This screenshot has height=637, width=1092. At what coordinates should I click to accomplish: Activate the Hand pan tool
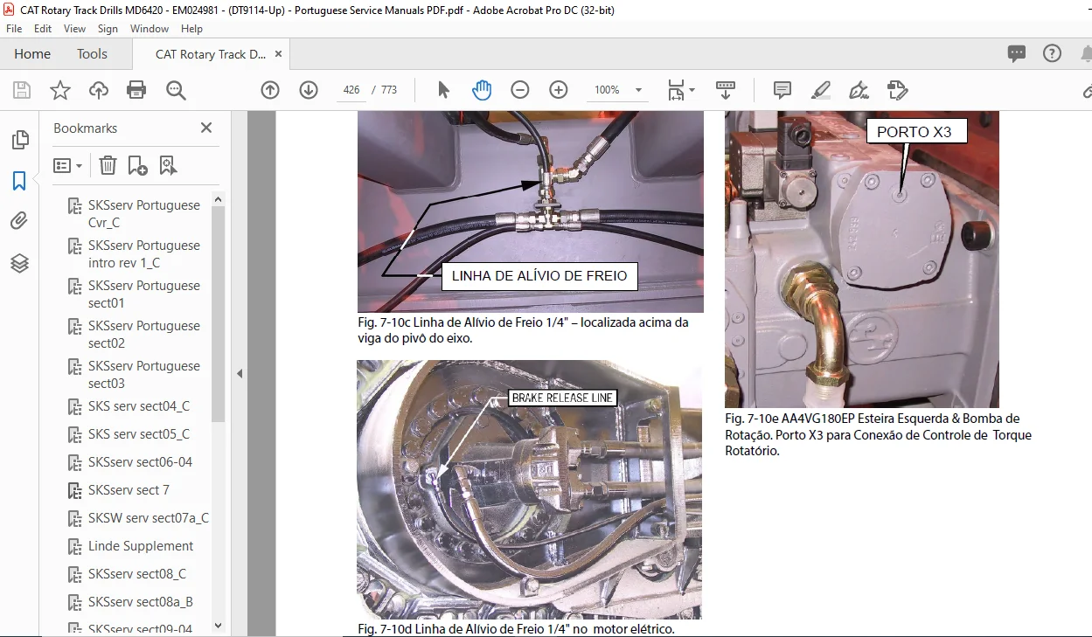click(x=482, y=90)
